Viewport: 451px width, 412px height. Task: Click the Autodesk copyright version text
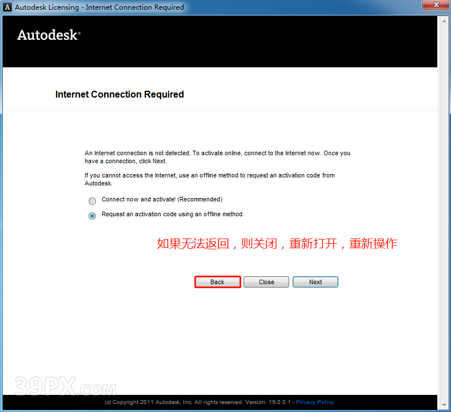(199, 402)
